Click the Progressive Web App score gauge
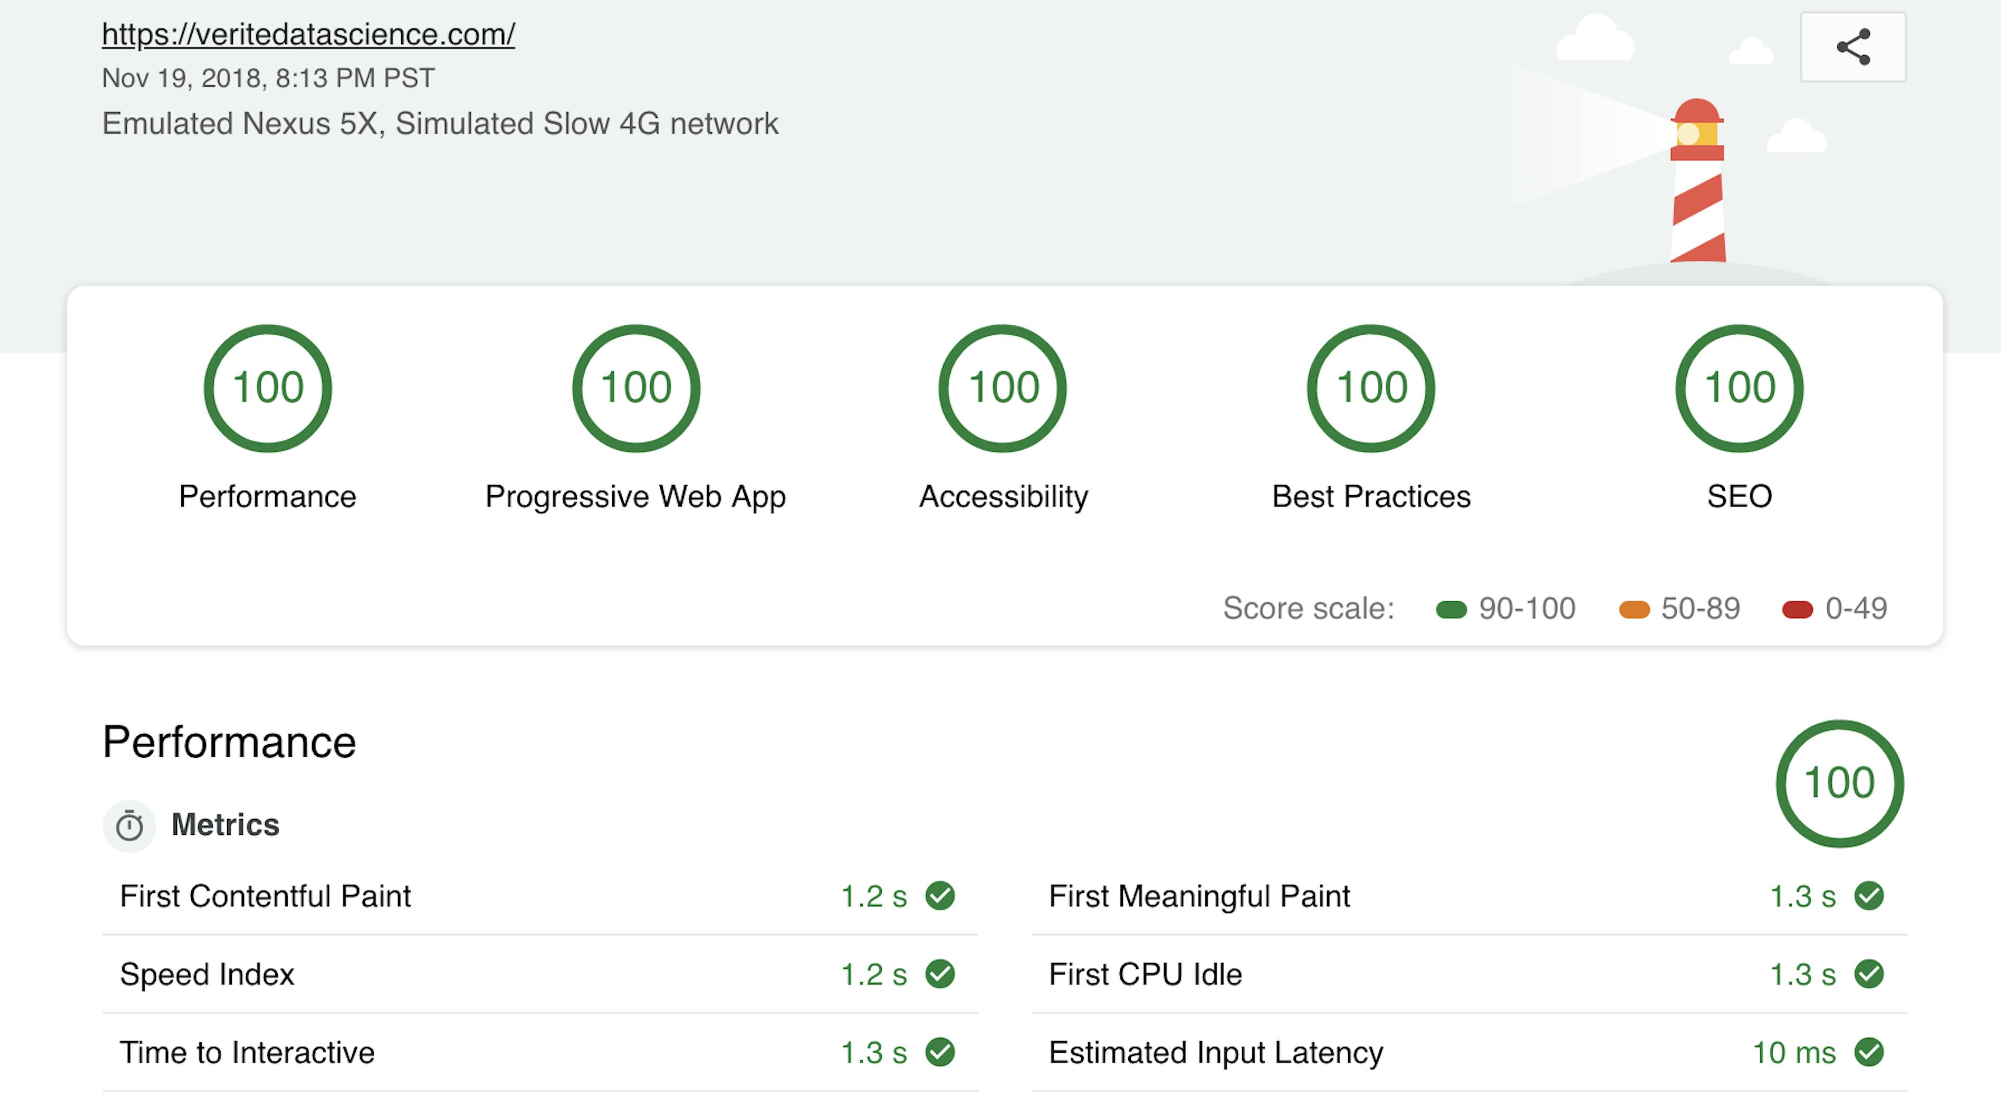Screen dimensions: 2001x1110 [x=635, y=388]
